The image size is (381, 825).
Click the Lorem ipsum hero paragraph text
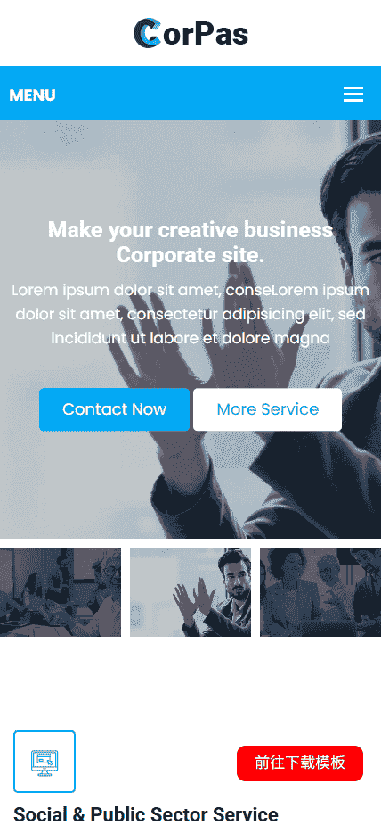pyautogui.click(x=190, y=314)
